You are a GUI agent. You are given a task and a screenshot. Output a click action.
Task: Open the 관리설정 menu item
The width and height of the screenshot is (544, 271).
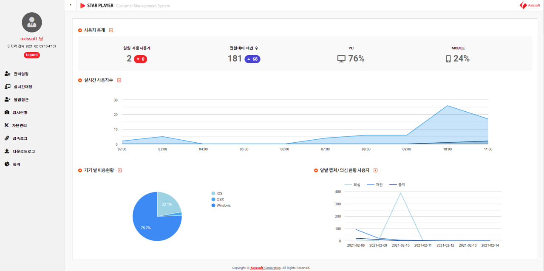pyautogui.click(x=21, y=74)
